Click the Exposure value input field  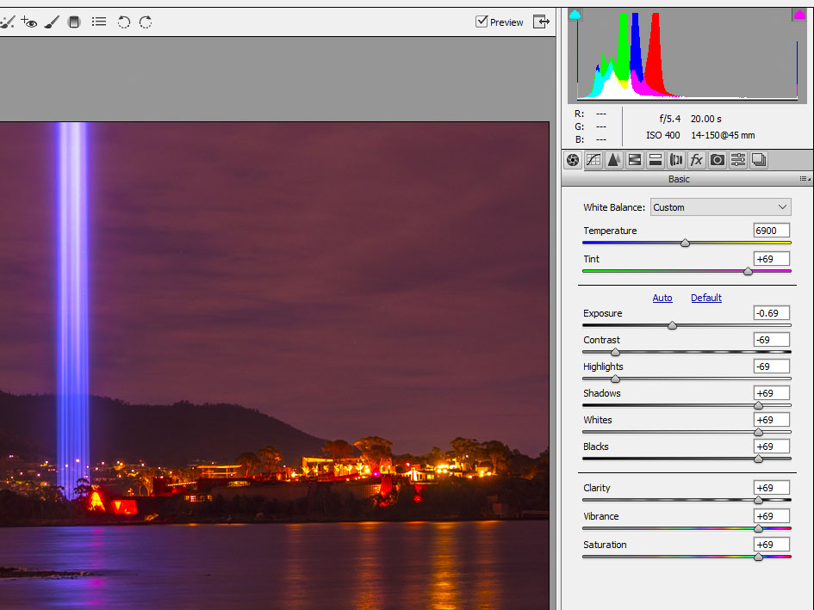pos(771,313)
